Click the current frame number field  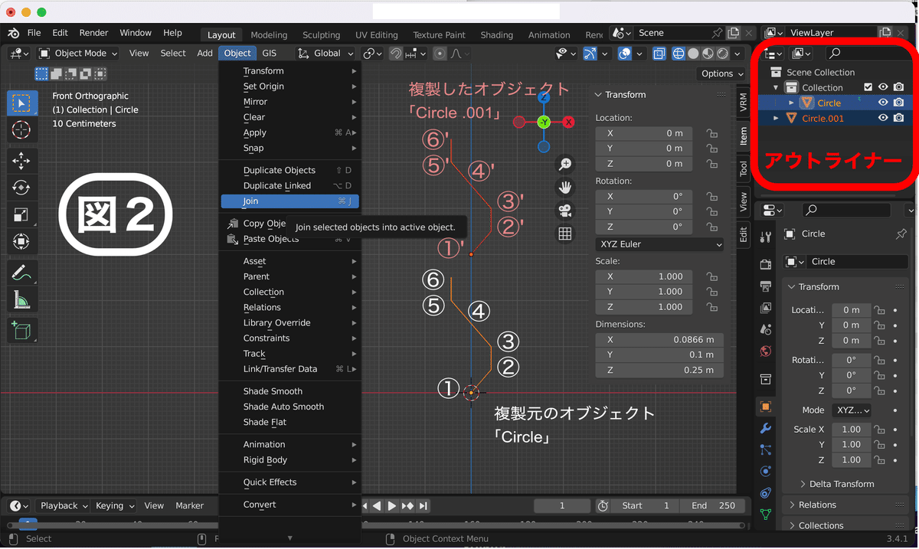(562, 505)
